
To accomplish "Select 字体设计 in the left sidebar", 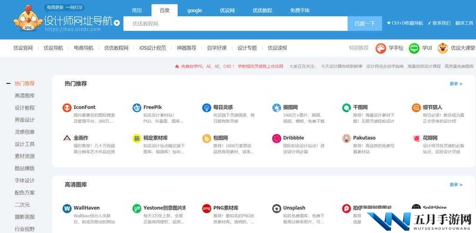I will [x=25, y=180].
